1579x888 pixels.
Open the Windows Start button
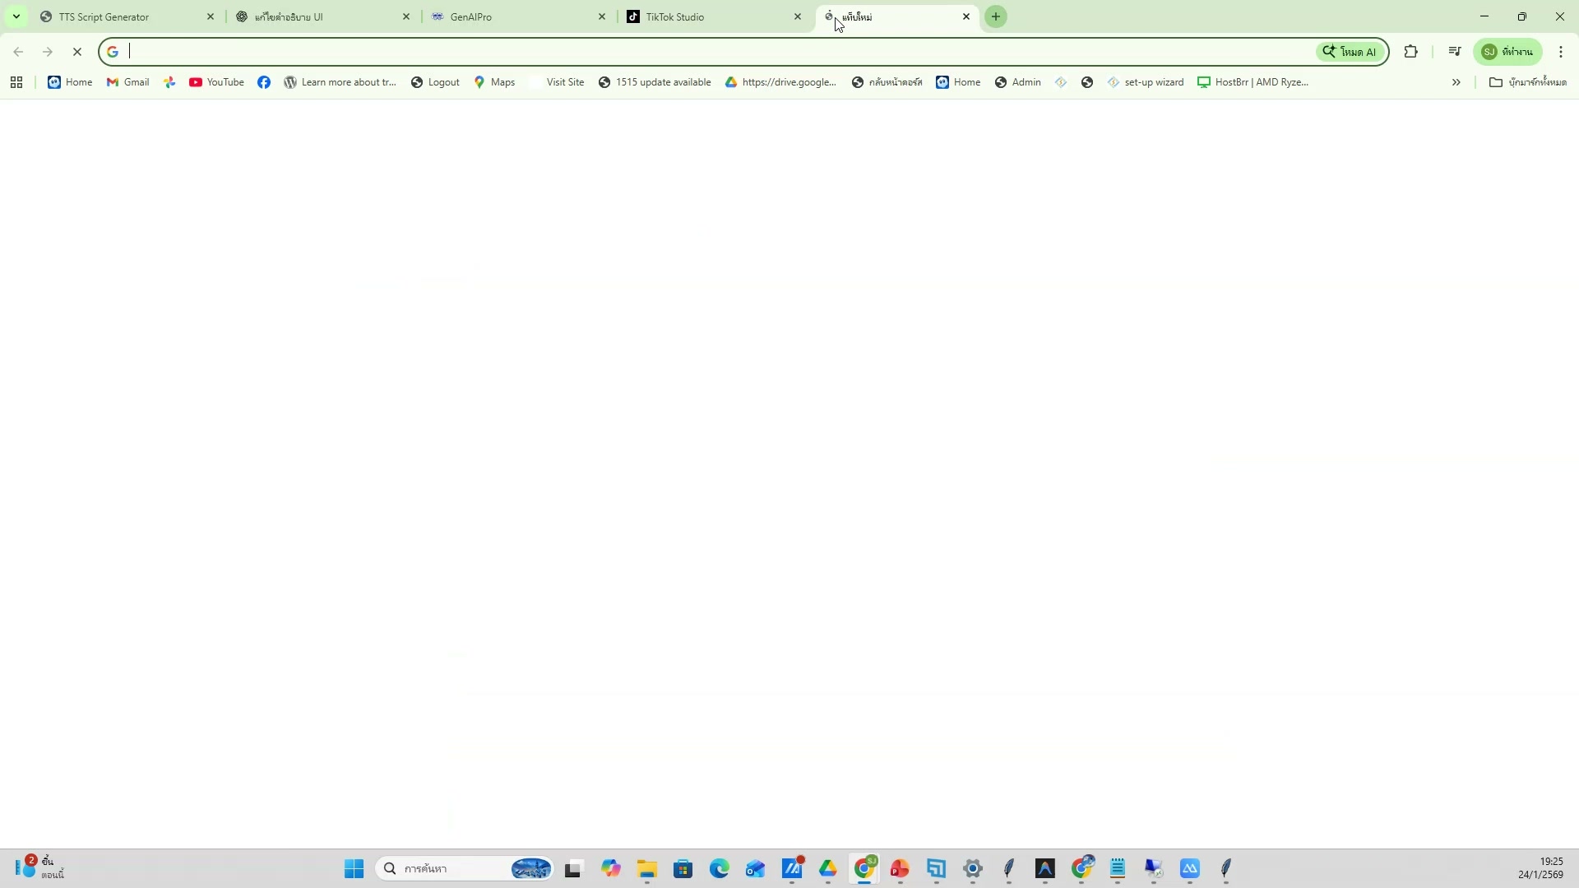354,869
